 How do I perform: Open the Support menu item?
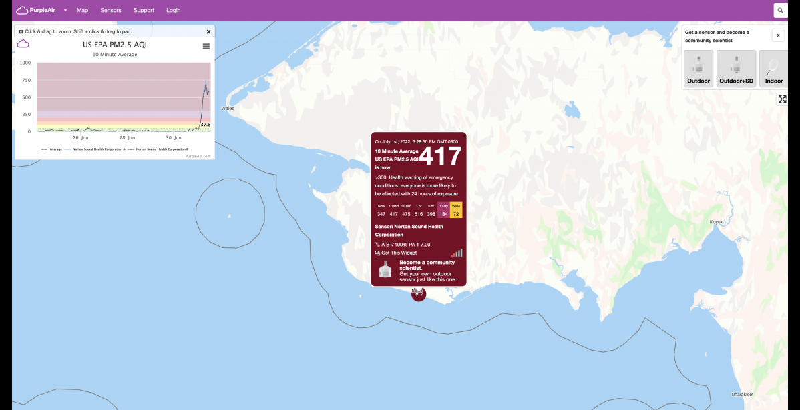[144, 10]
